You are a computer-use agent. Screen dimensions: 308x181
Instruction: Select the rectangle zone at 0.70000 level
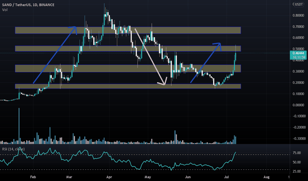pos(128,30)
